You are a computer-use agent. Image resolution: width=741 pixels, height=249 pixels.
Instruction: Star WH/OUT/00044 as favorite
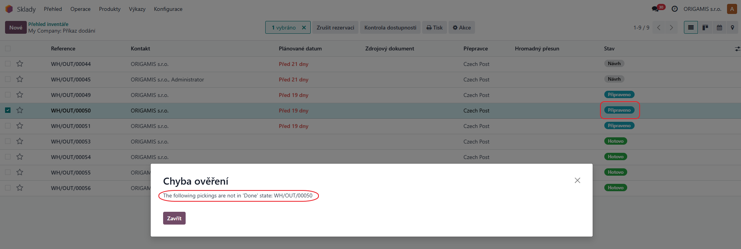pos(20,64)
